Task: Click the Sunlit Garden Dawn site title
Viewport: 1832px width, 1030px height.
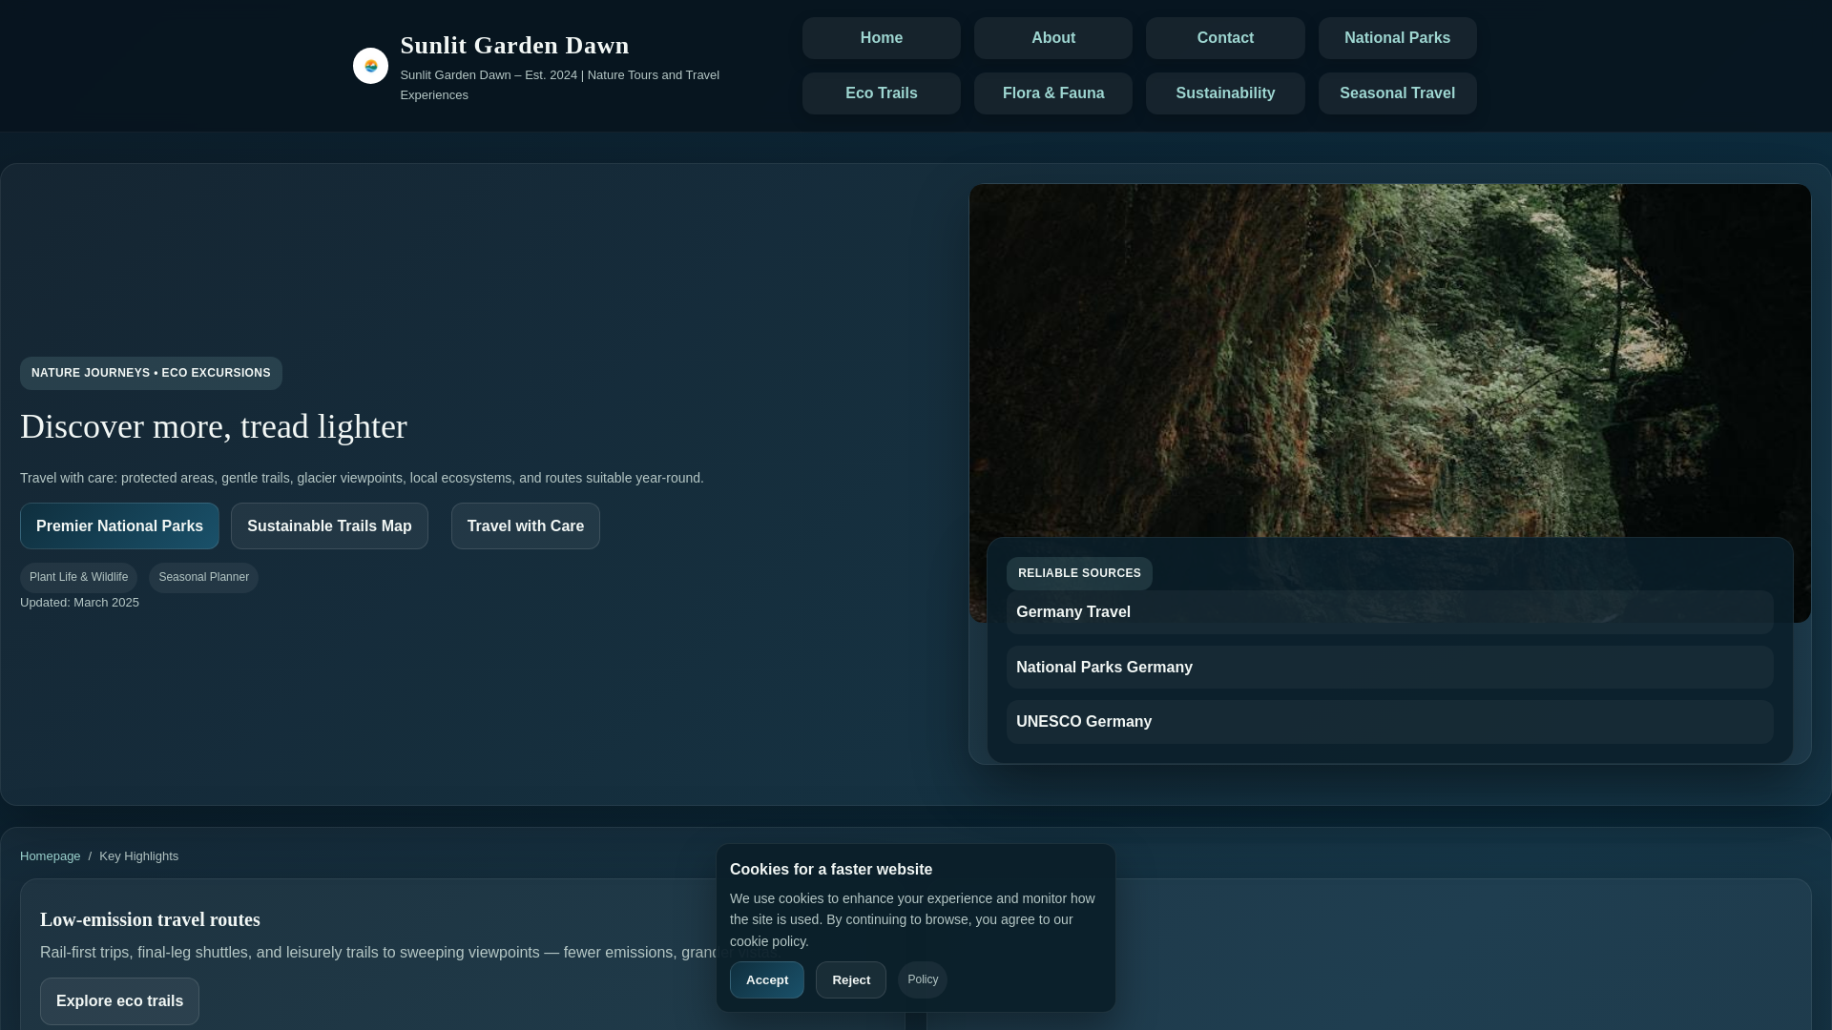Action: coord(514,46)
